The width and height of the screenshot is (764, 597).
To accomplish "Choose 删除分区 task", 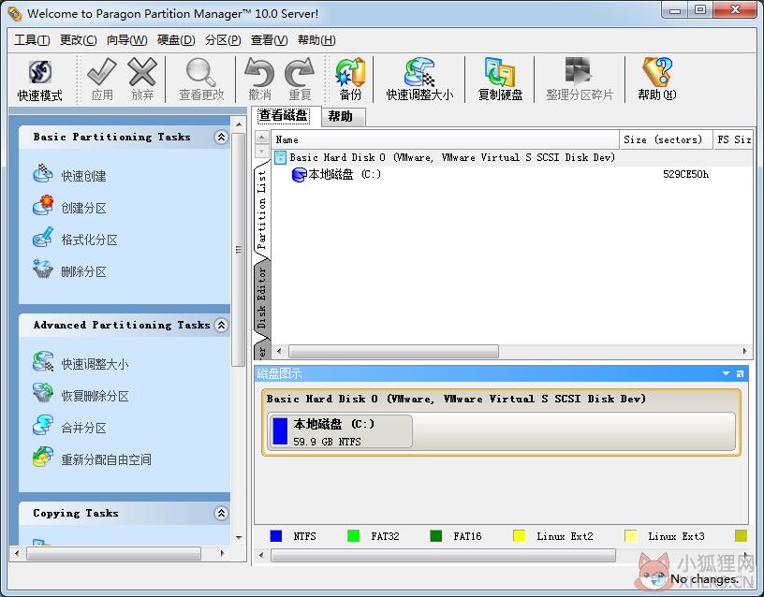I will point(69,270).
